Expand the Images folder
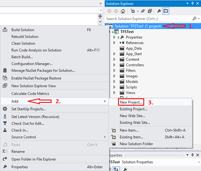201x171 pixels. 114,76
